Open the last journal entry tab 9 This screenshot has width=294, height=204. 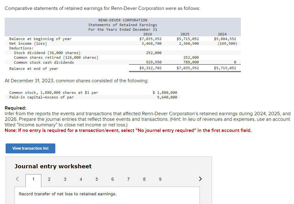(x=160, y=179)
